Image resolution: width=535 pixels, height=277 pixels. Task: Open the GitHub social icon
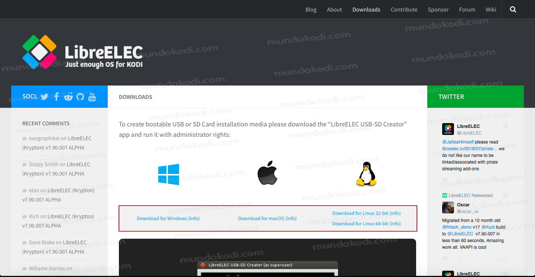pos(80,97)
